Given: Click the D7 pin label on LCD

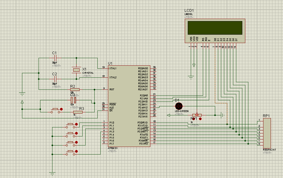Looking at the screenshot, I should pyautogui.click(x=236, y=39).
